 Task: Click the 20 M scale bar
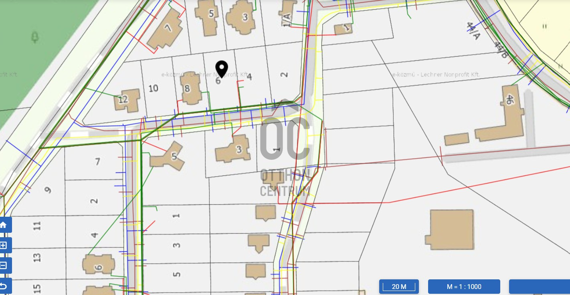(399, 287)
